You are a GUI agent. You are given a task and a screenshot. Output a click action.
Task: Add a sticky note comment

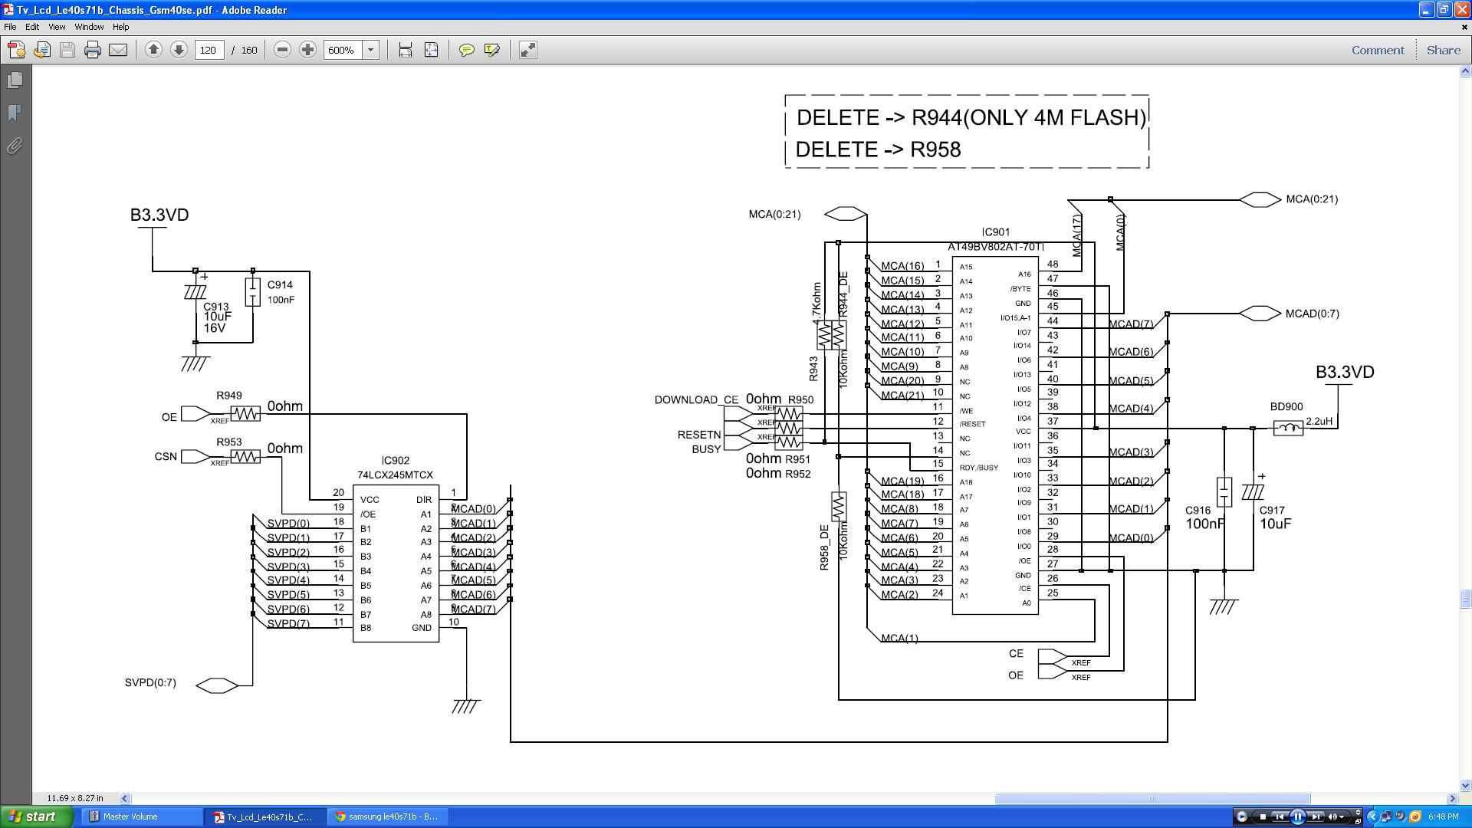(x=466, y=50)
